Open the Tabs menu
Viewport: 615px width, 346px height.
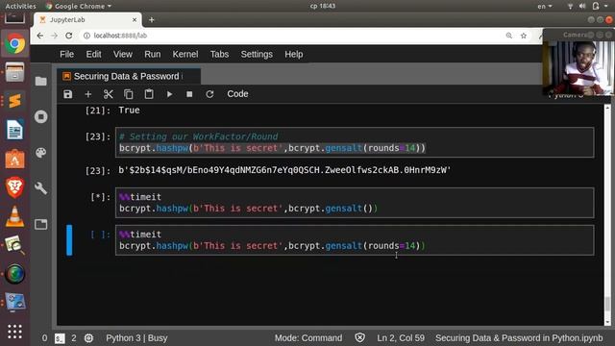(219, 54)
